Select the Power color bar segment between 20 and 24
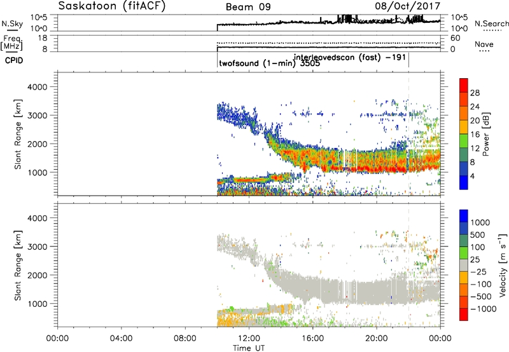The image size is (509, 352). [464, 113]
